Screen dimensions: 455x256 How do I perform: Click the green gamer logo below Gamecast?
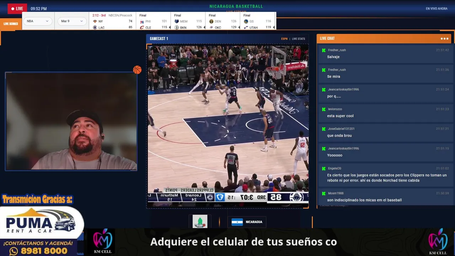coord(200,222)
